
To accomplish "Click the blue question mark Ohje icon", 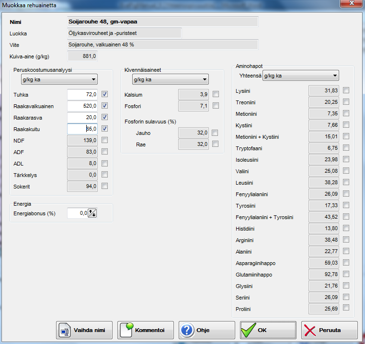I will tap(187, 330).
